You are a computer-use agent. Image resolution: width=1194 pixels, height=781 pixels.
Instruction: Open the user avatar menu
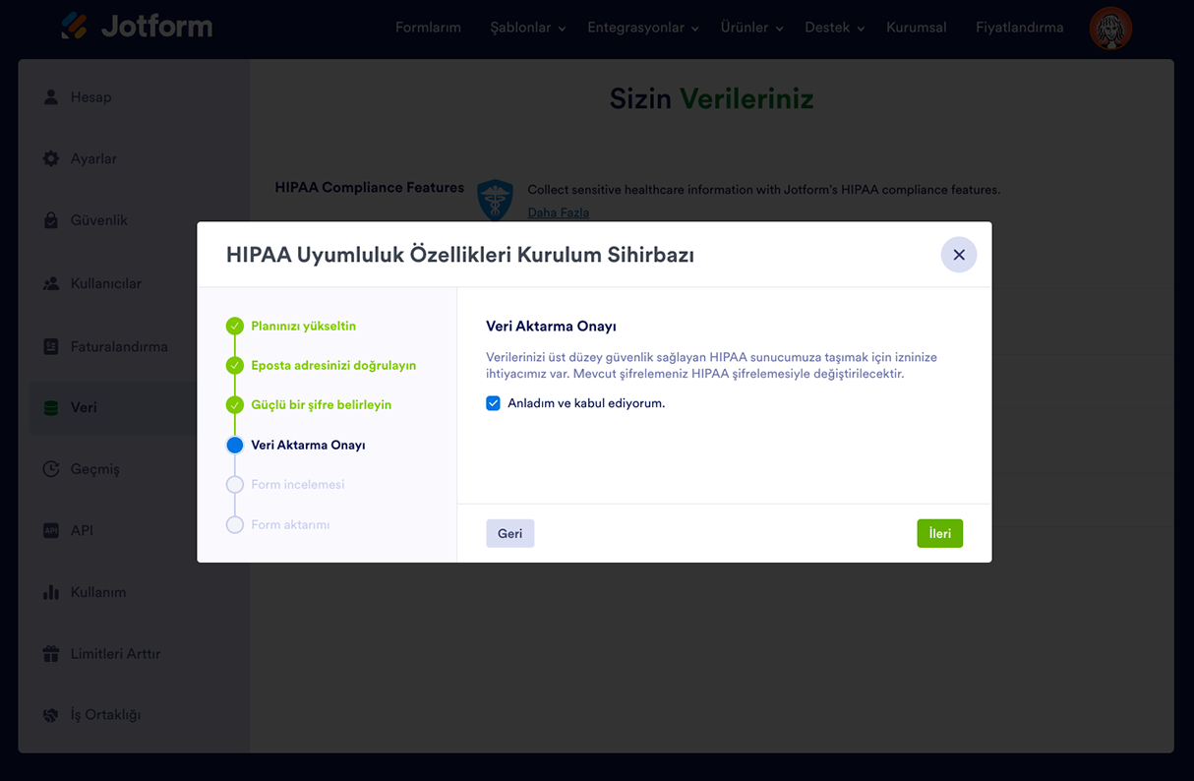pyautogui.click(x=1110, y=29)
